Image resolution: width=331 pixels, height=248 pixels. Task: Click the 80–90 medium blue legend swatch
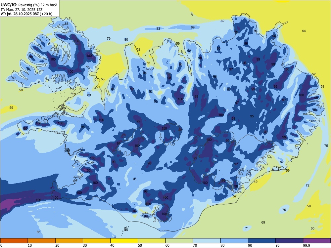[x=234, y=241]
